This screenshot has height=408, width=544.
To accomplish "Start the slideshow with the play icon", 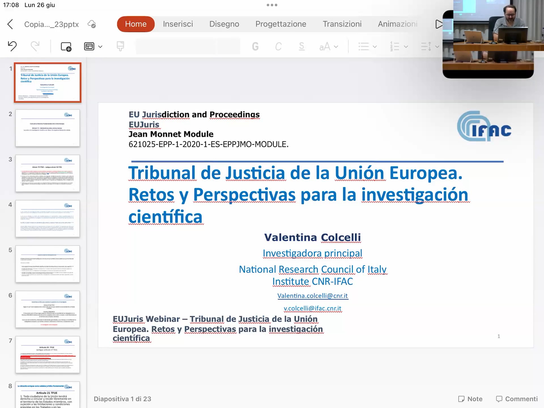I will 439,24.
